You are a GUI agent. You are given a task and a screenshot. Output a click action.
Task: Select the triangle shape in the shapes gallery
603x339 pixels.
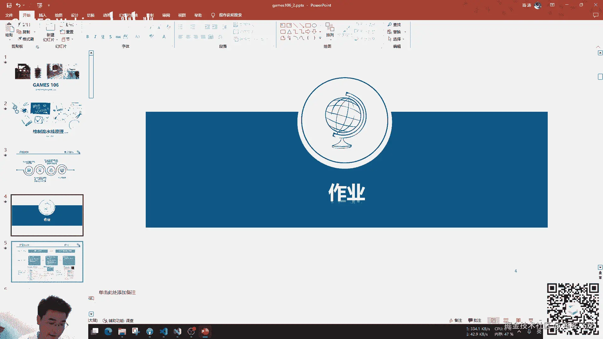click(x=289, y=32)
